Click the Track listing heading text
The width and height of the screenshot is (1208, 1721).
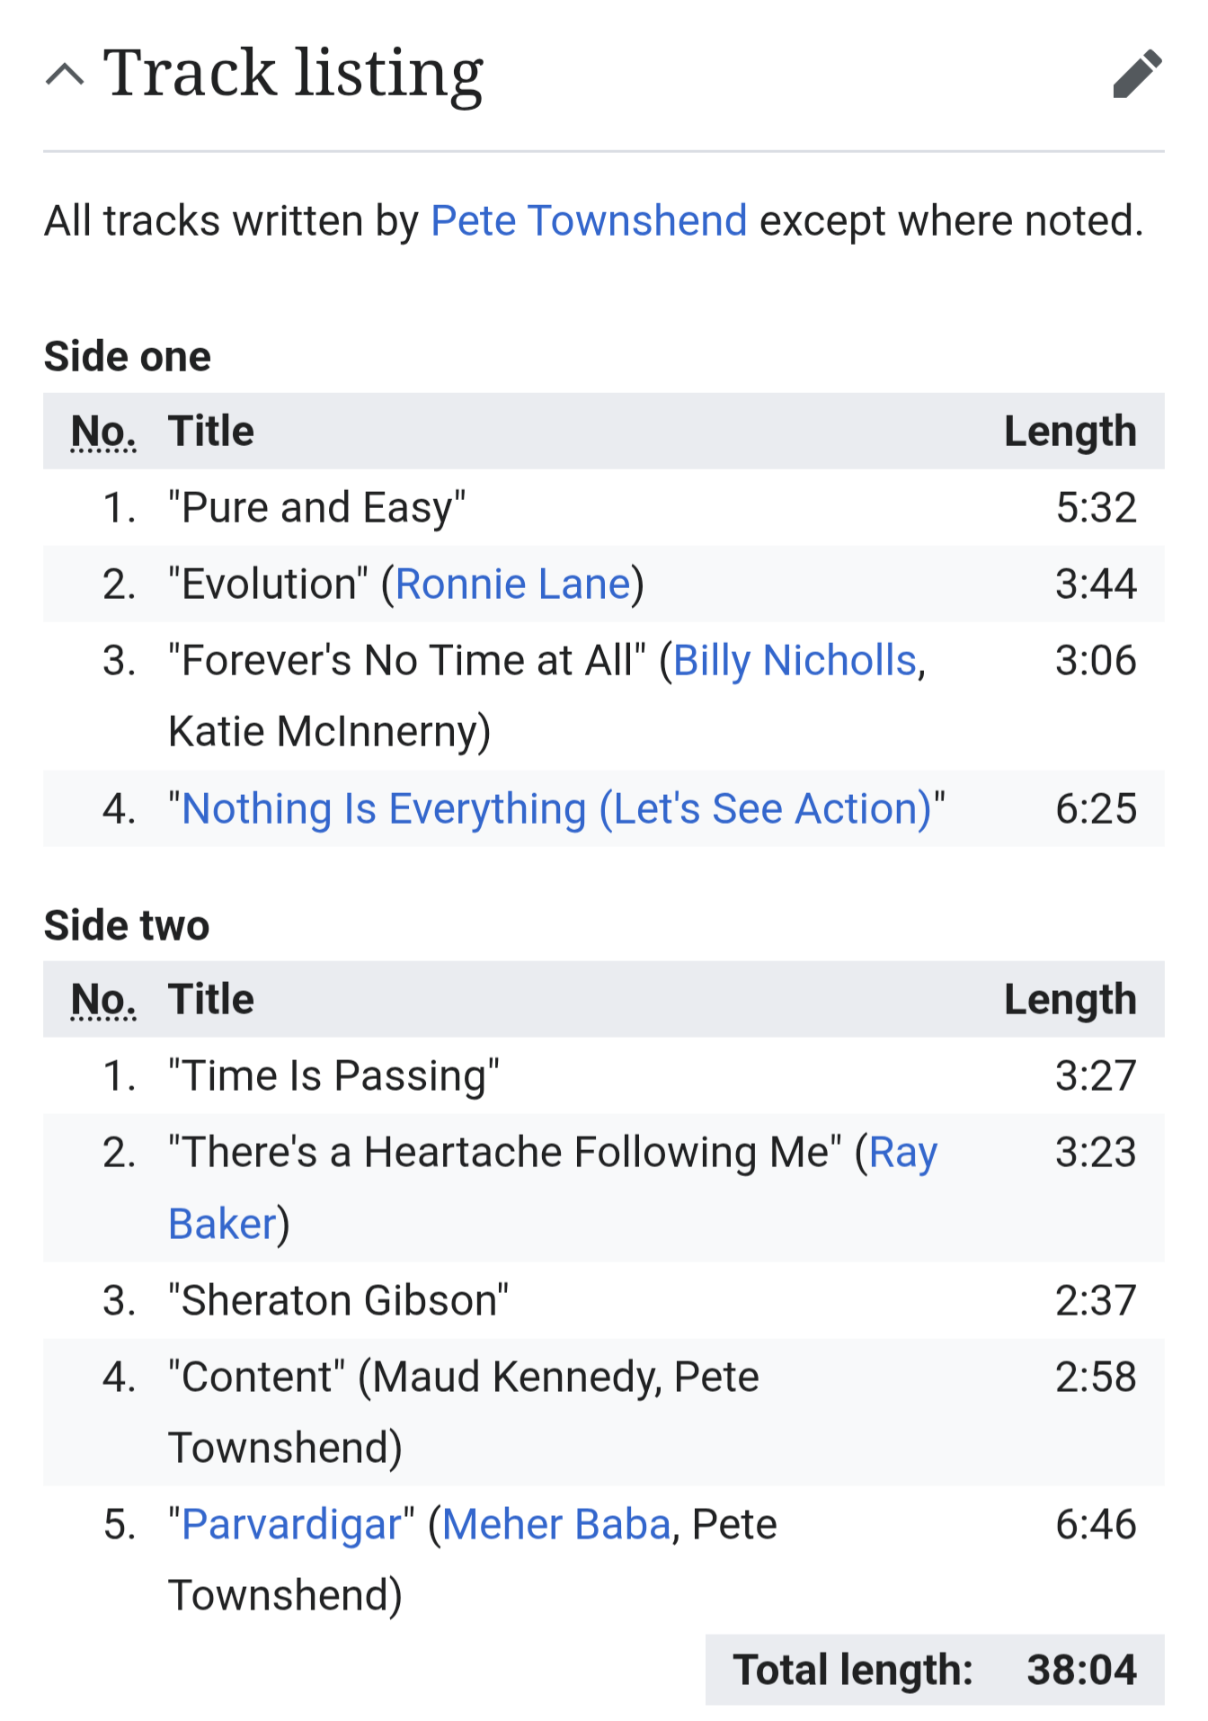(x=293, y=74)
